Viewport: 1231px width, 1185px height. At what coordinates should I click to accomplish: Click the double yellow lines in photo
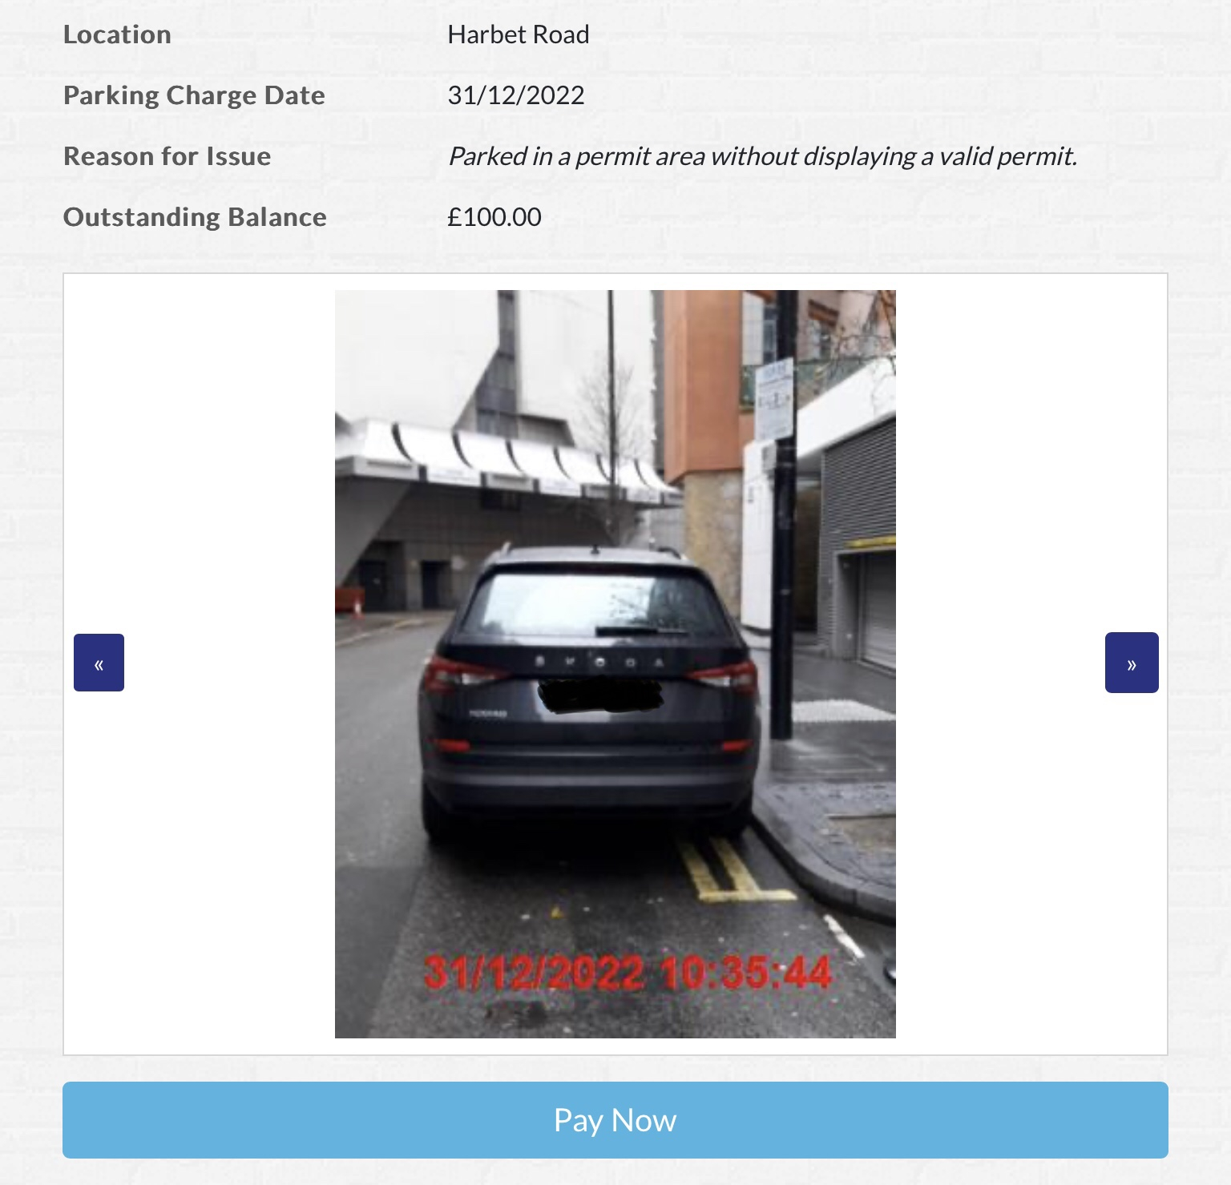pyautogui.click(x=731, y=869)
